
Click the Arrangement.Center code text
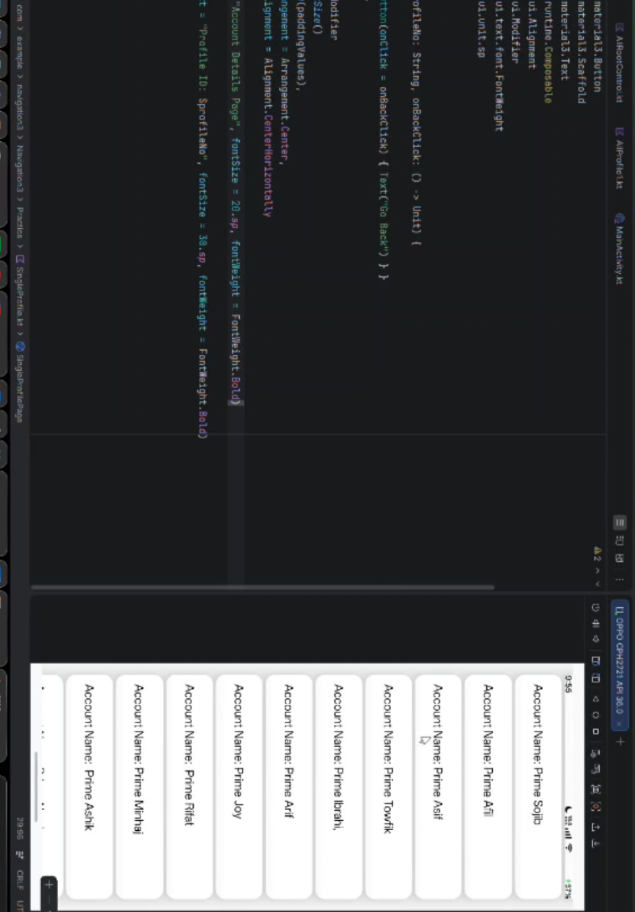click(x=285, y=109)
